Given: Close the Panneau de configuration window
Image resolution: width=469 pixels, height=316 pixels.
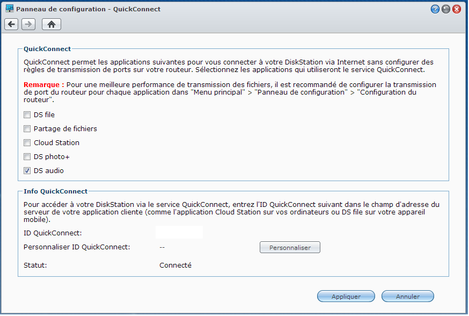Looking at the screenshot, I should click(x=457, y=9).
